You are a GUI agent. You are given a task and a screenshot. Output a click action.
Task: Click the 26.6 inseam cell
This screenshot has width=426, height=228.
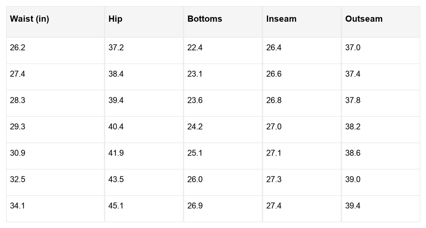coord(274,74)
